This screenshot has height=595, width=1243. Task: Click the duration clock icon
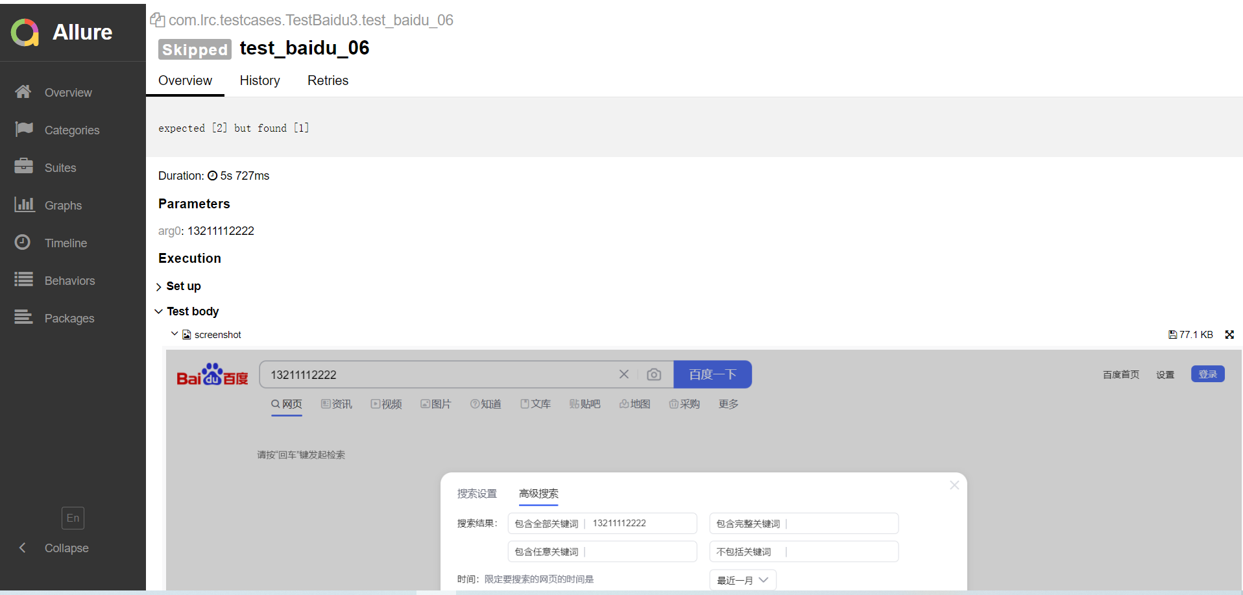[x=212, y=176]
